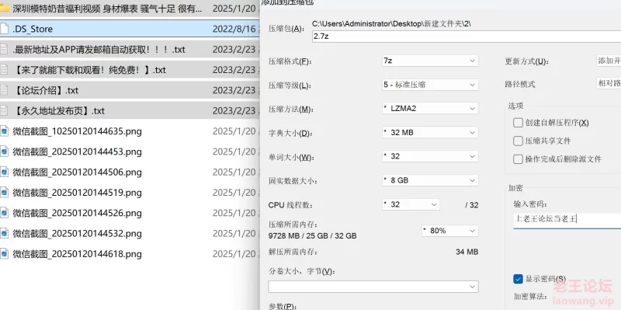Click the 34 MB decompression memory value
Screen dimensions: 621x310
click(467, 253)
